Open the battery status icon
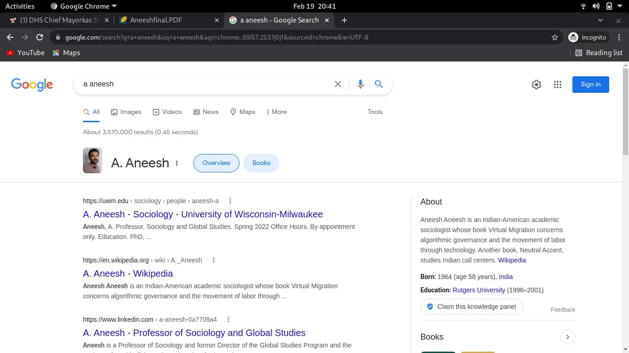The width and height of the screenshot is (629, 353). (609, 6)
